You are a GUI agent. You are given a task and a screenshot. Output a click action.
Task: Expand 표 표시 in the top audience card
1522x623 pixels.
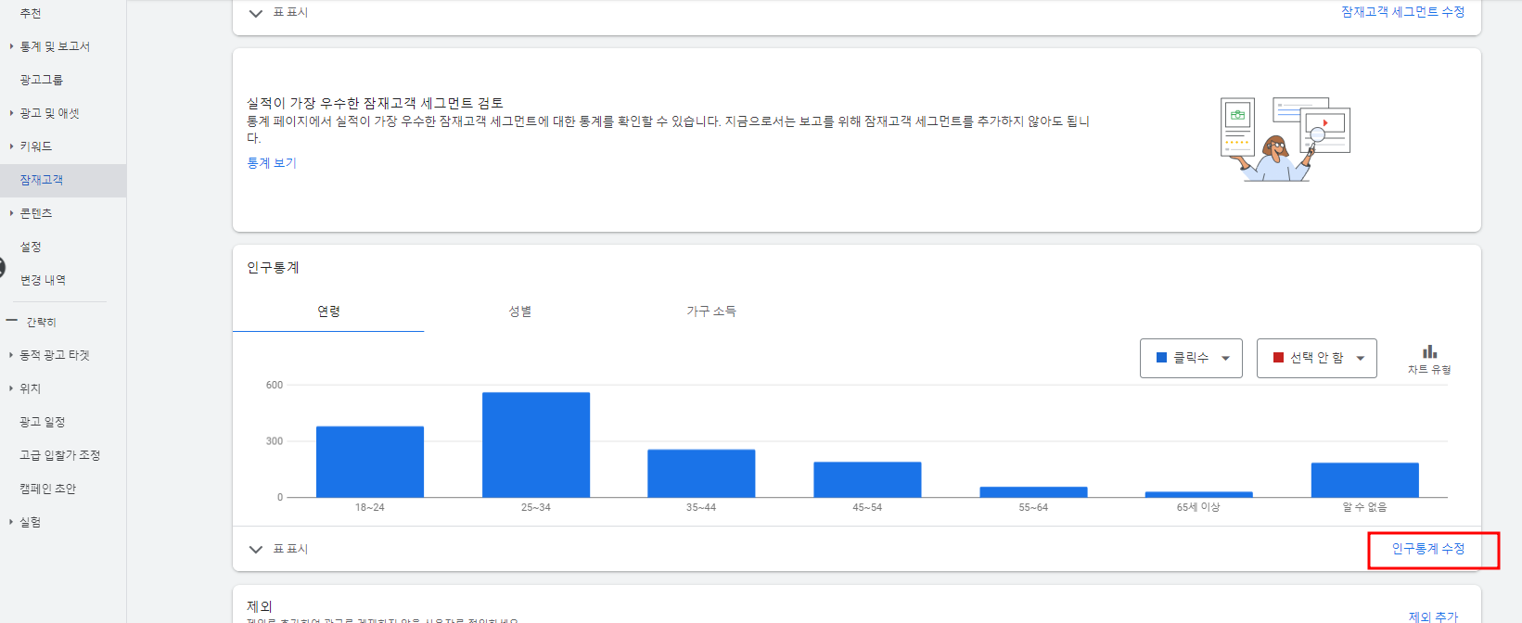278,12
